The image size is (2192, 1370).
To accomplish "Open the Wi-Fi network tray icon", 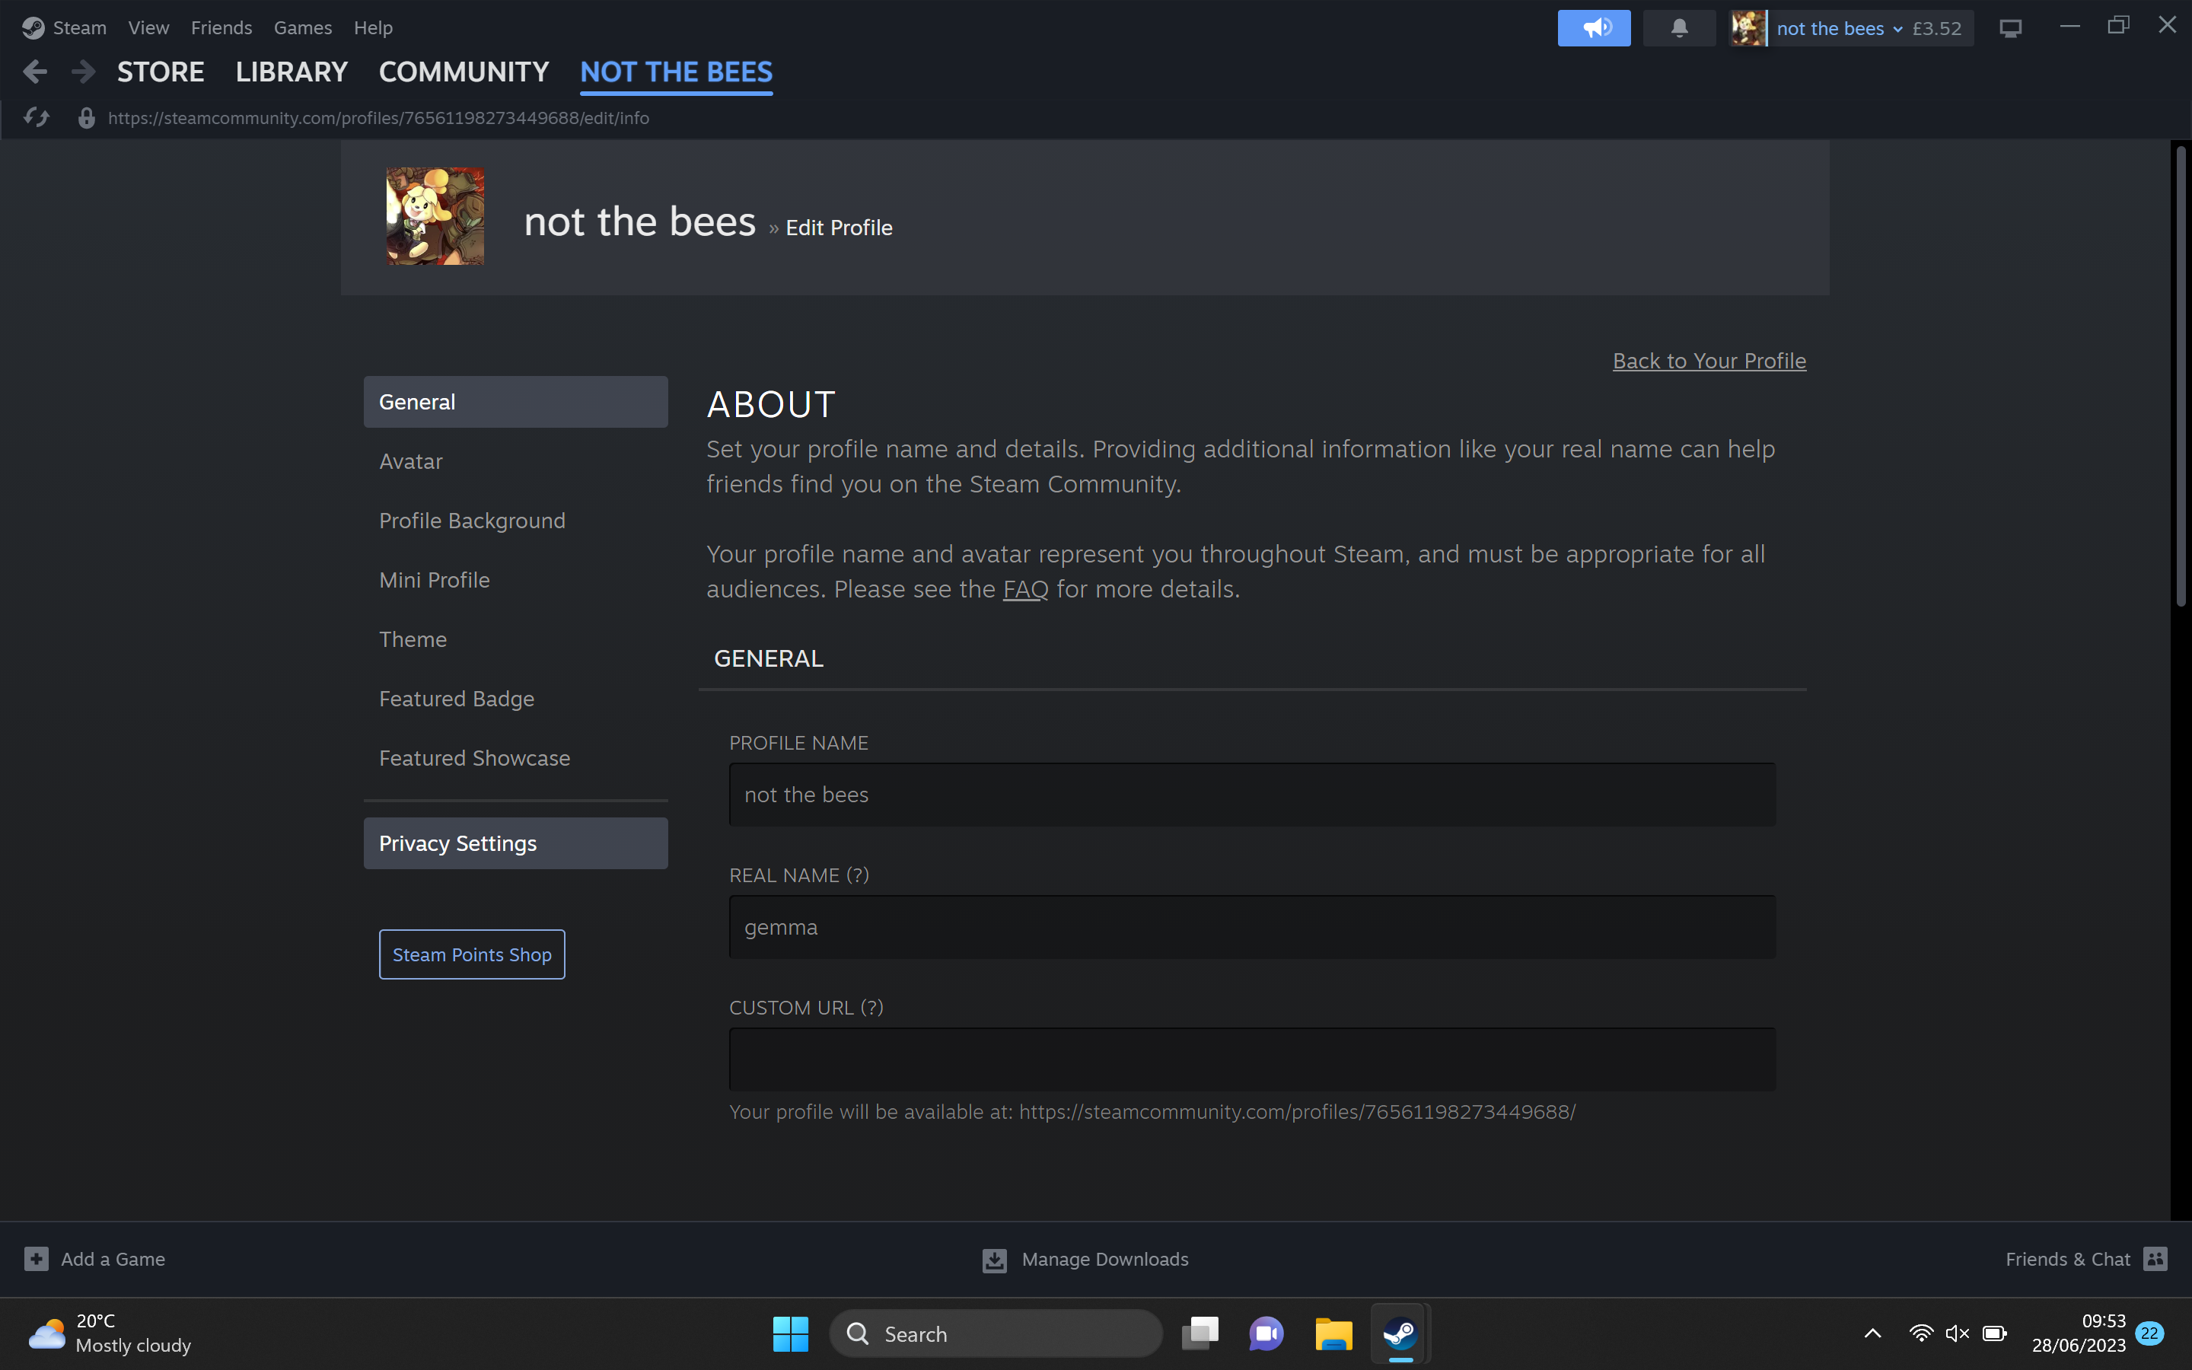I will (x=1920, y=1333).
